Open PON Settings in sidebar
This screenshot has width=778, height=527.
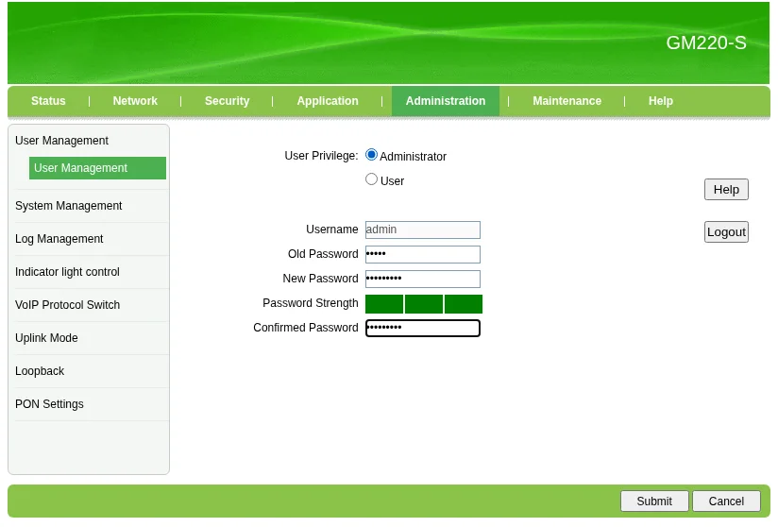49,404
